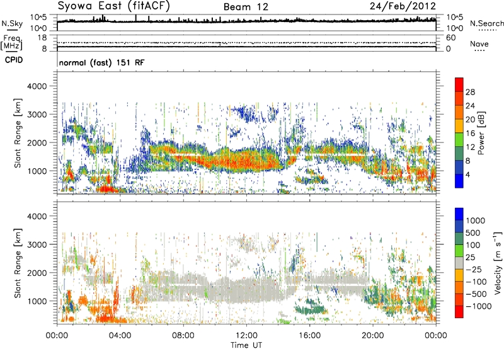Click the '-1000' velocity colorbar tick
This screenshot has width=504, height=349.
[478, 306]
